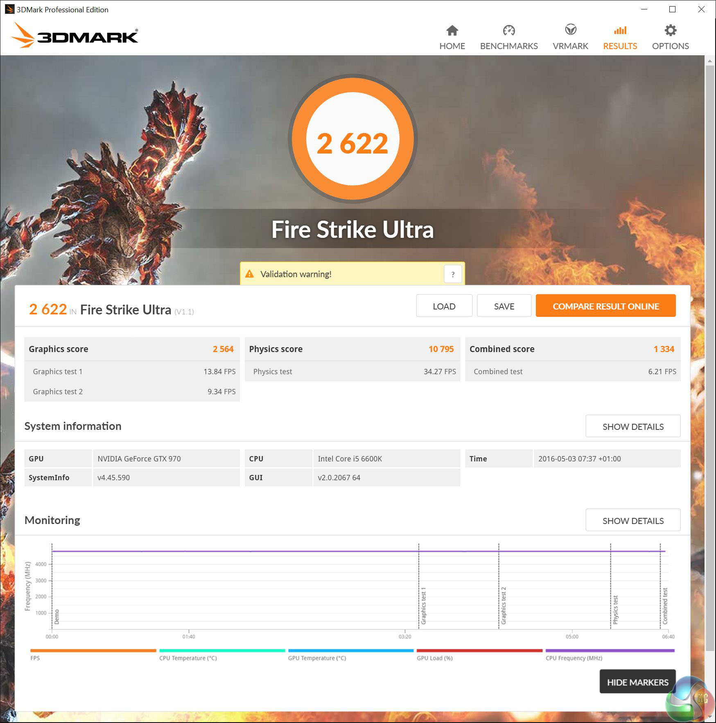Click the System information heading

tap(73, 426)
